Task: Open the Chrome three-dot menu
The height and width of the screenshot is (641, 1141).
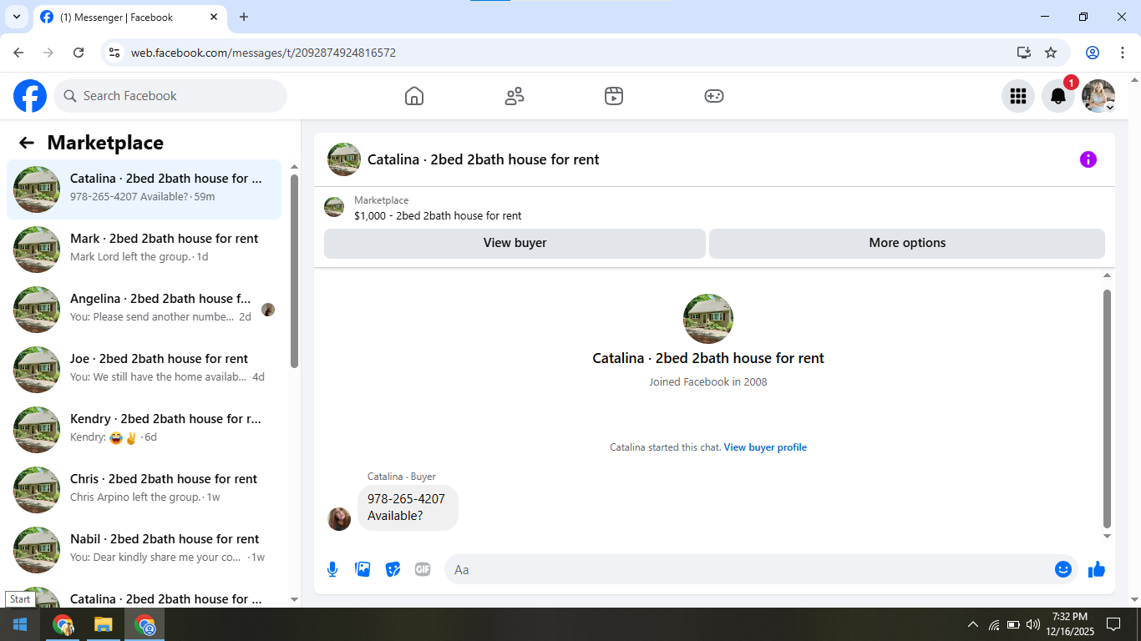Action: click(1122, 53)
